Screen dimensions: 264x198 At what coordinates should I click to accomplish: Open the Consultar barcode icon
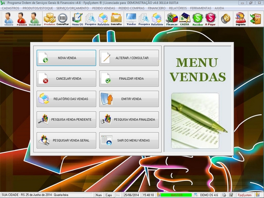(63, 18)
